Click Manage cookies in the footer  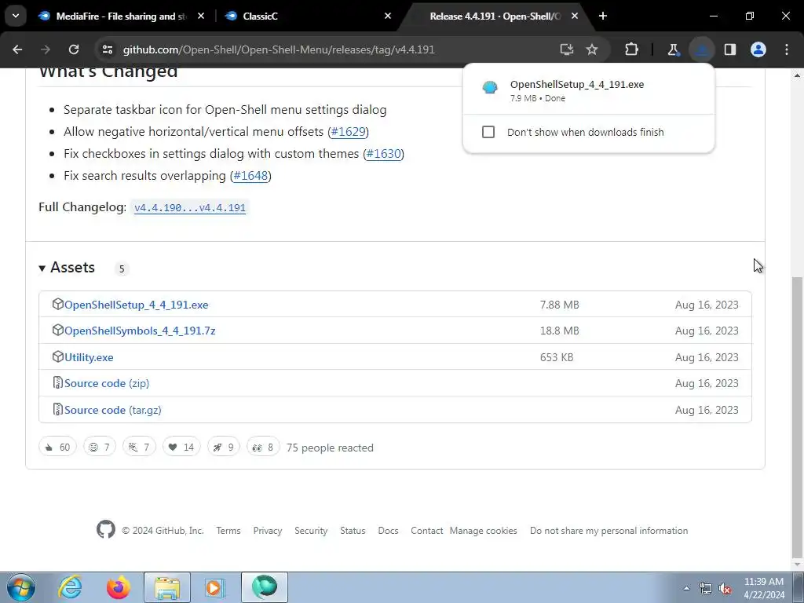[x=483, y=531]
